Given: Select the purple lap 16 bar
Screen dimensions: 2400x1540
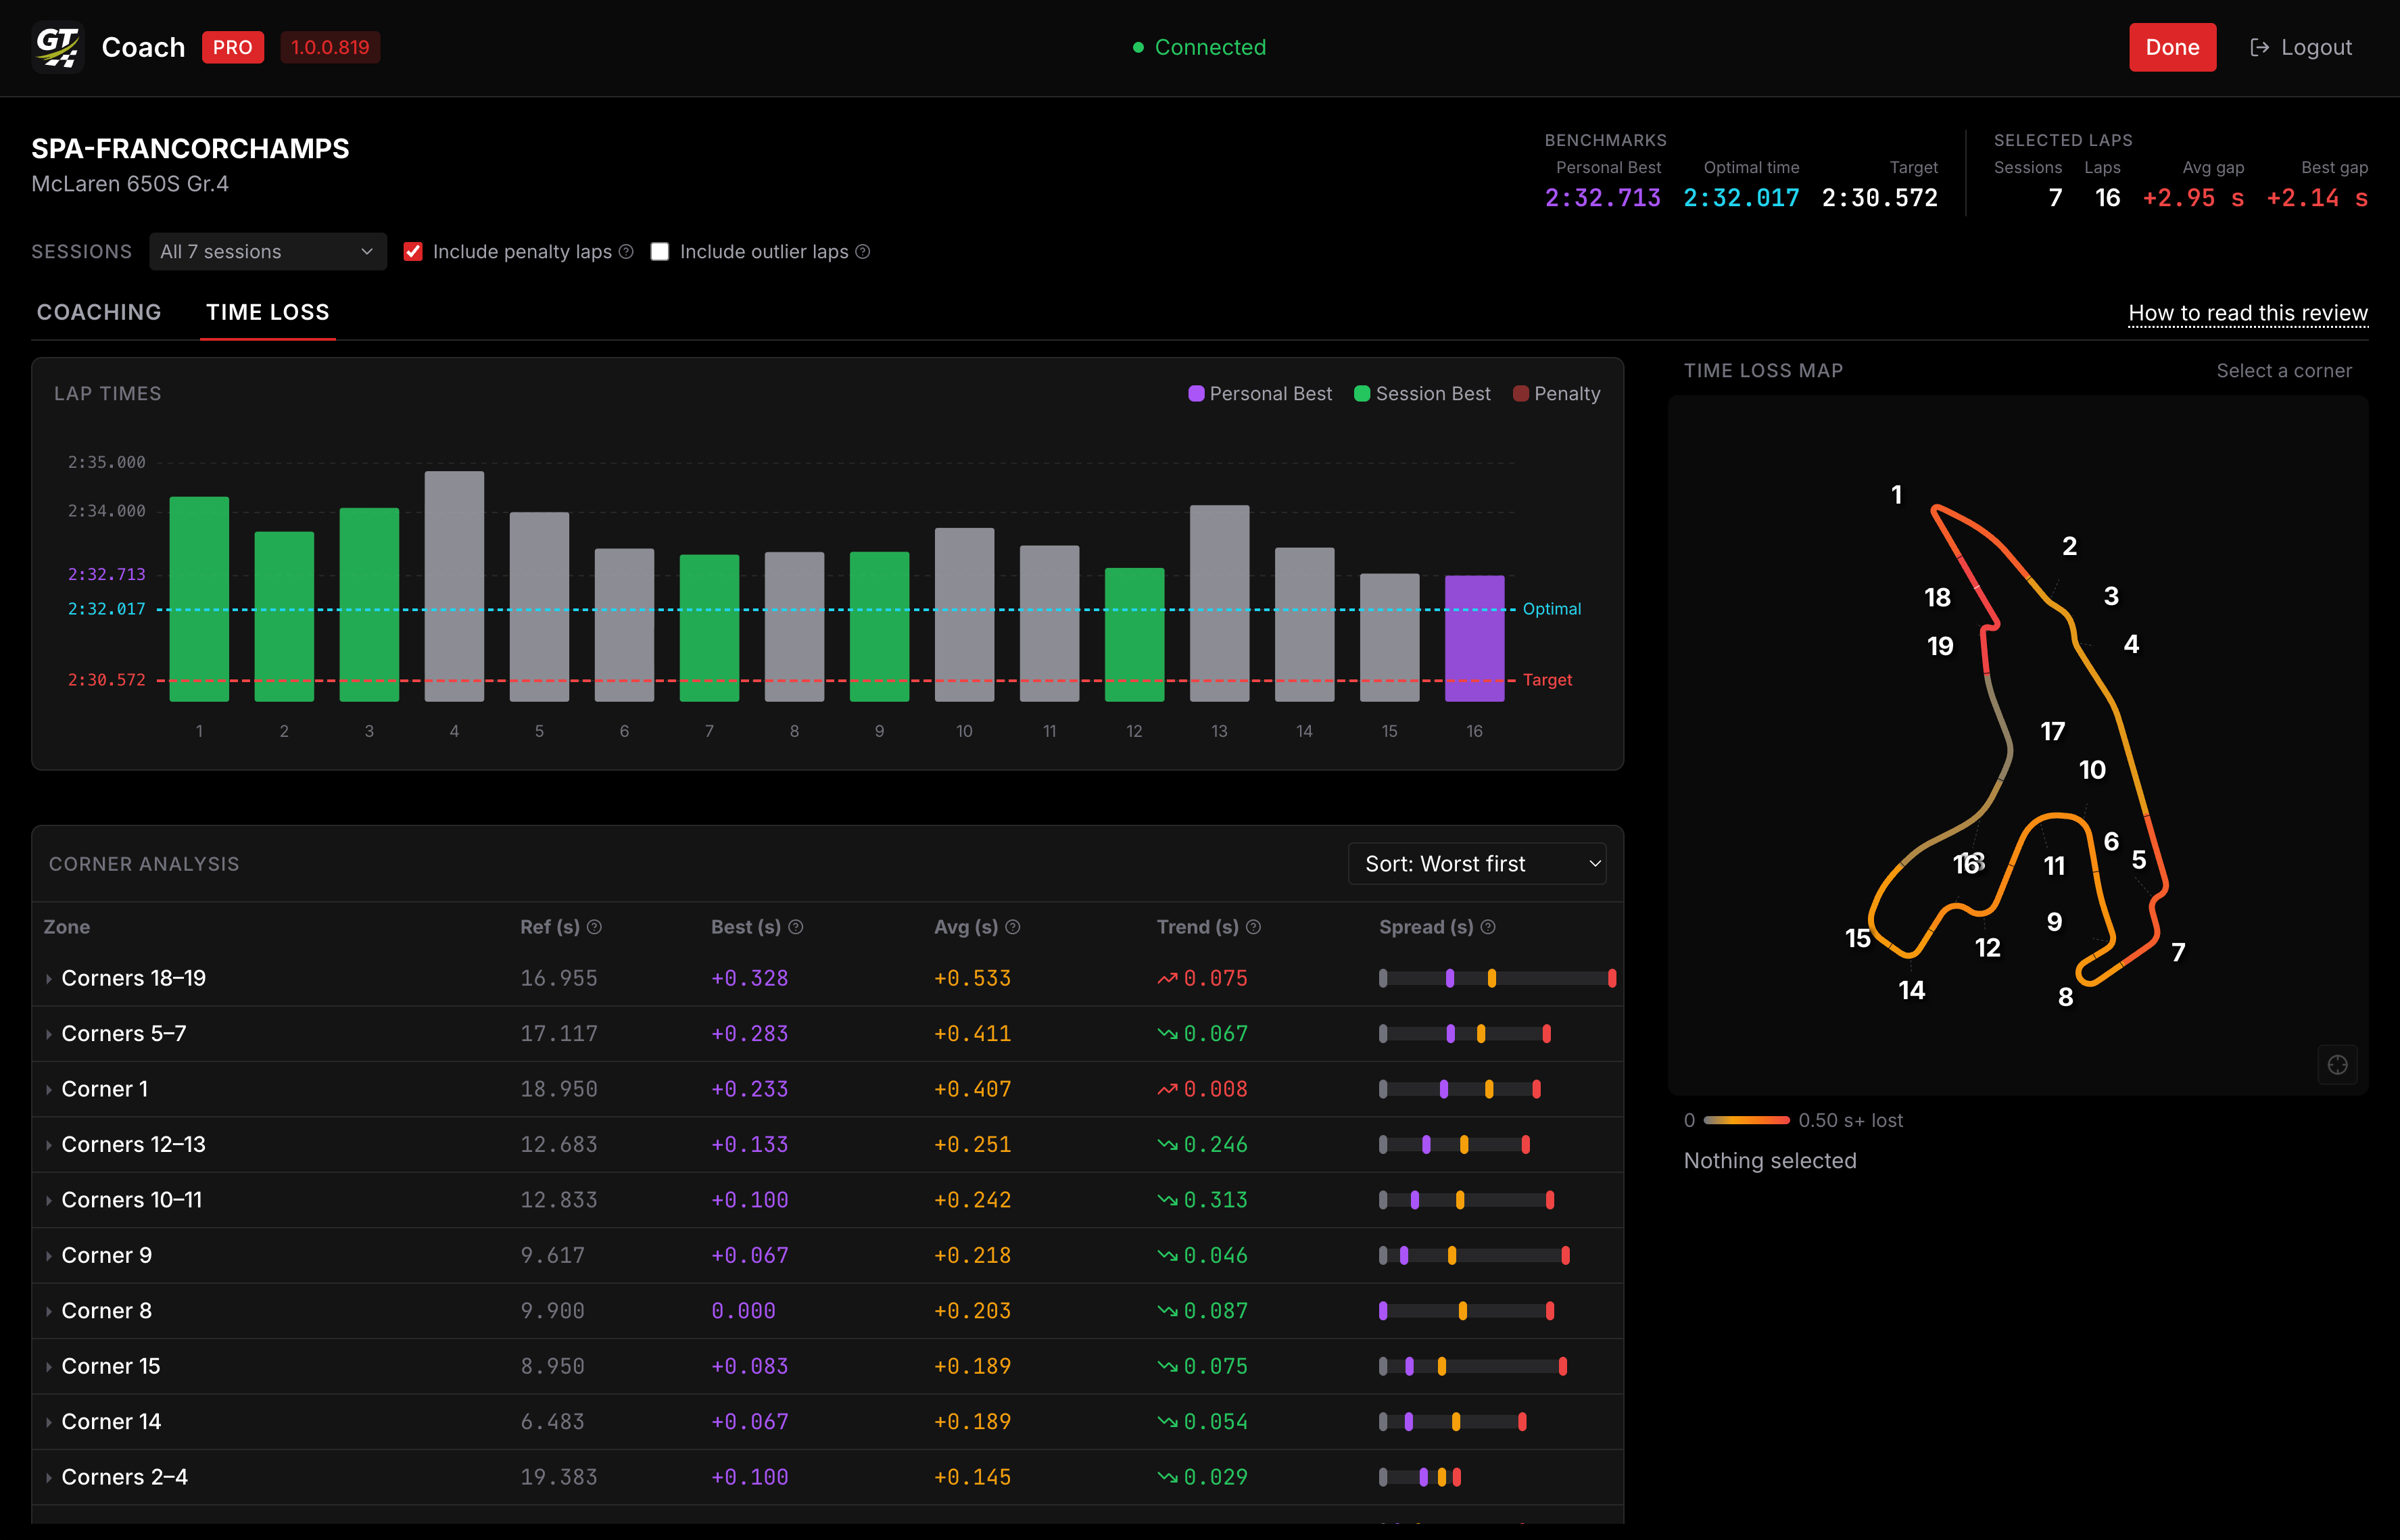Looking at the screenshot, I should click(x=1474, y=638).
